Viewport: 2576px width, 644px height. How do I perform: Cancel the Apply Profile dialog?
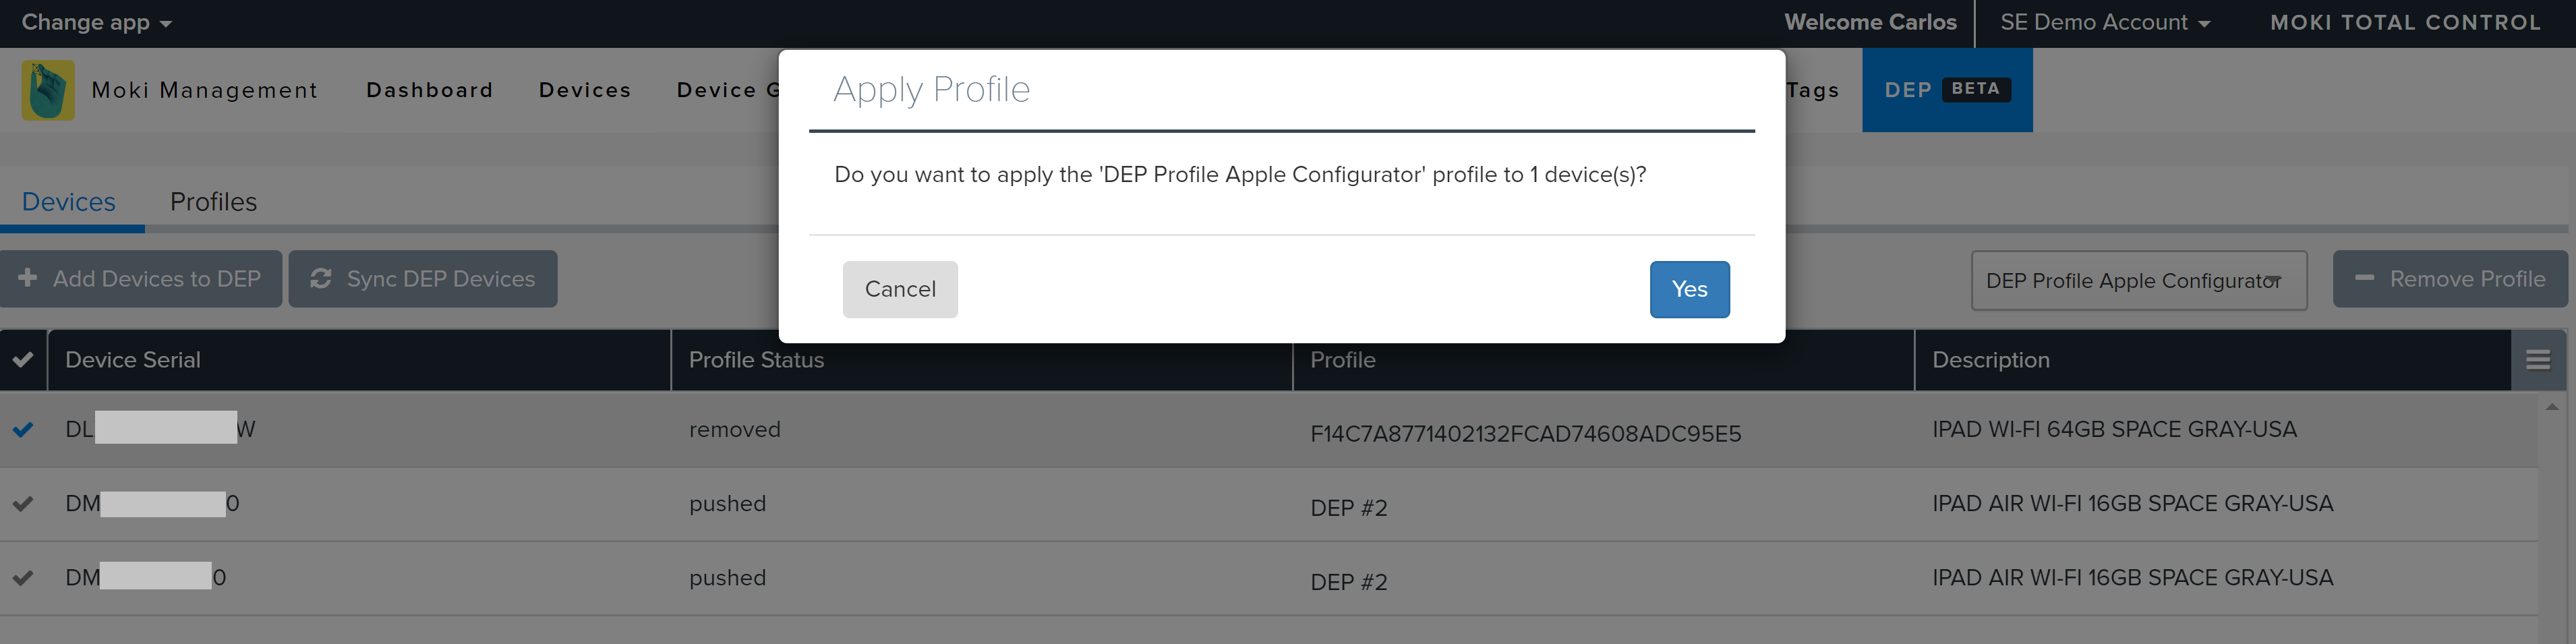point(900,289)
